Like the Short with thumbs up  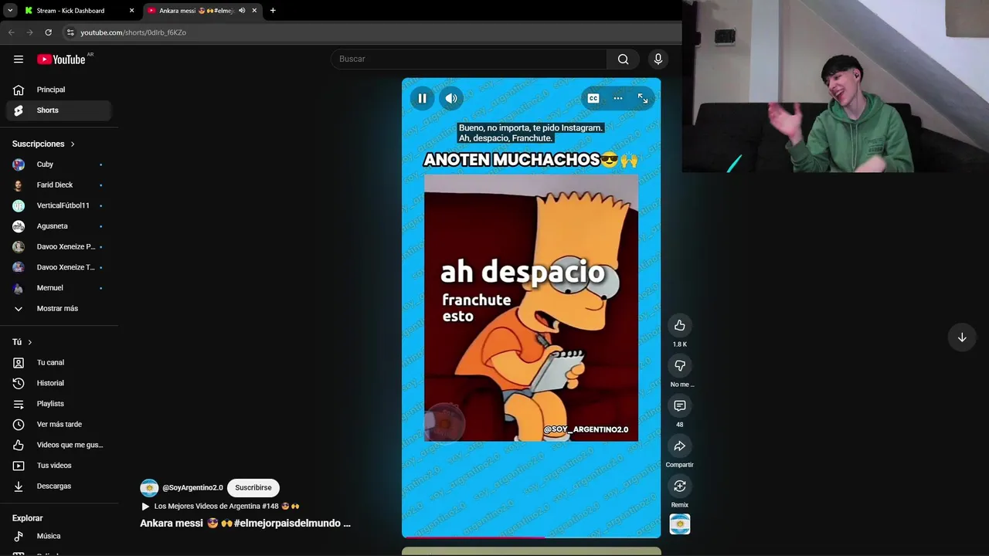pos(680,325)
